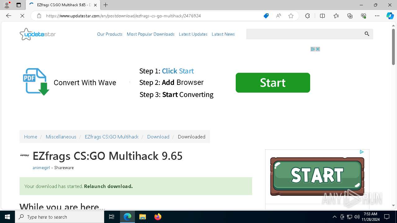Open EZfrags CS:GO Multihack breadcrumb
Viewport: 397px width, 223px height.
(112, 137)
